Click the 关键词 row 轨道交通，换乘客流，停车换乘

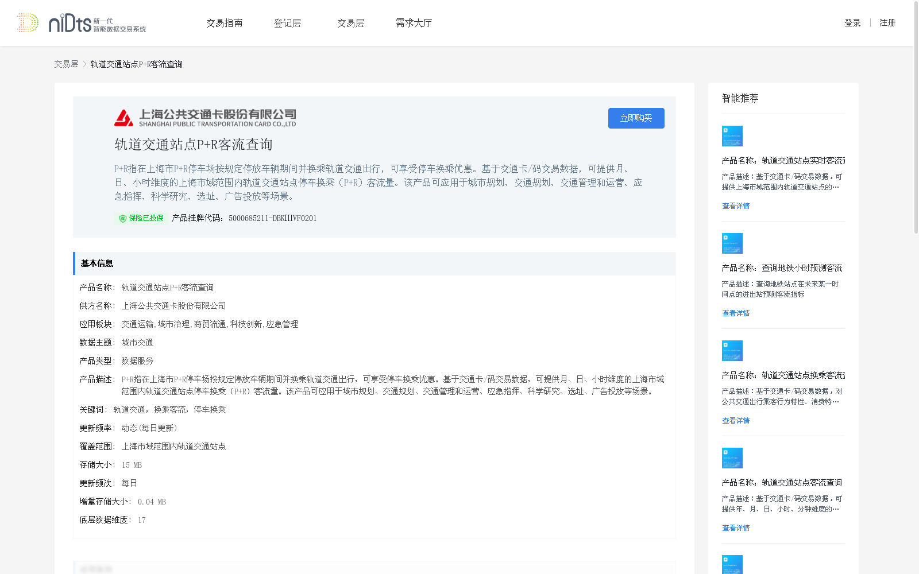point(153,410)
